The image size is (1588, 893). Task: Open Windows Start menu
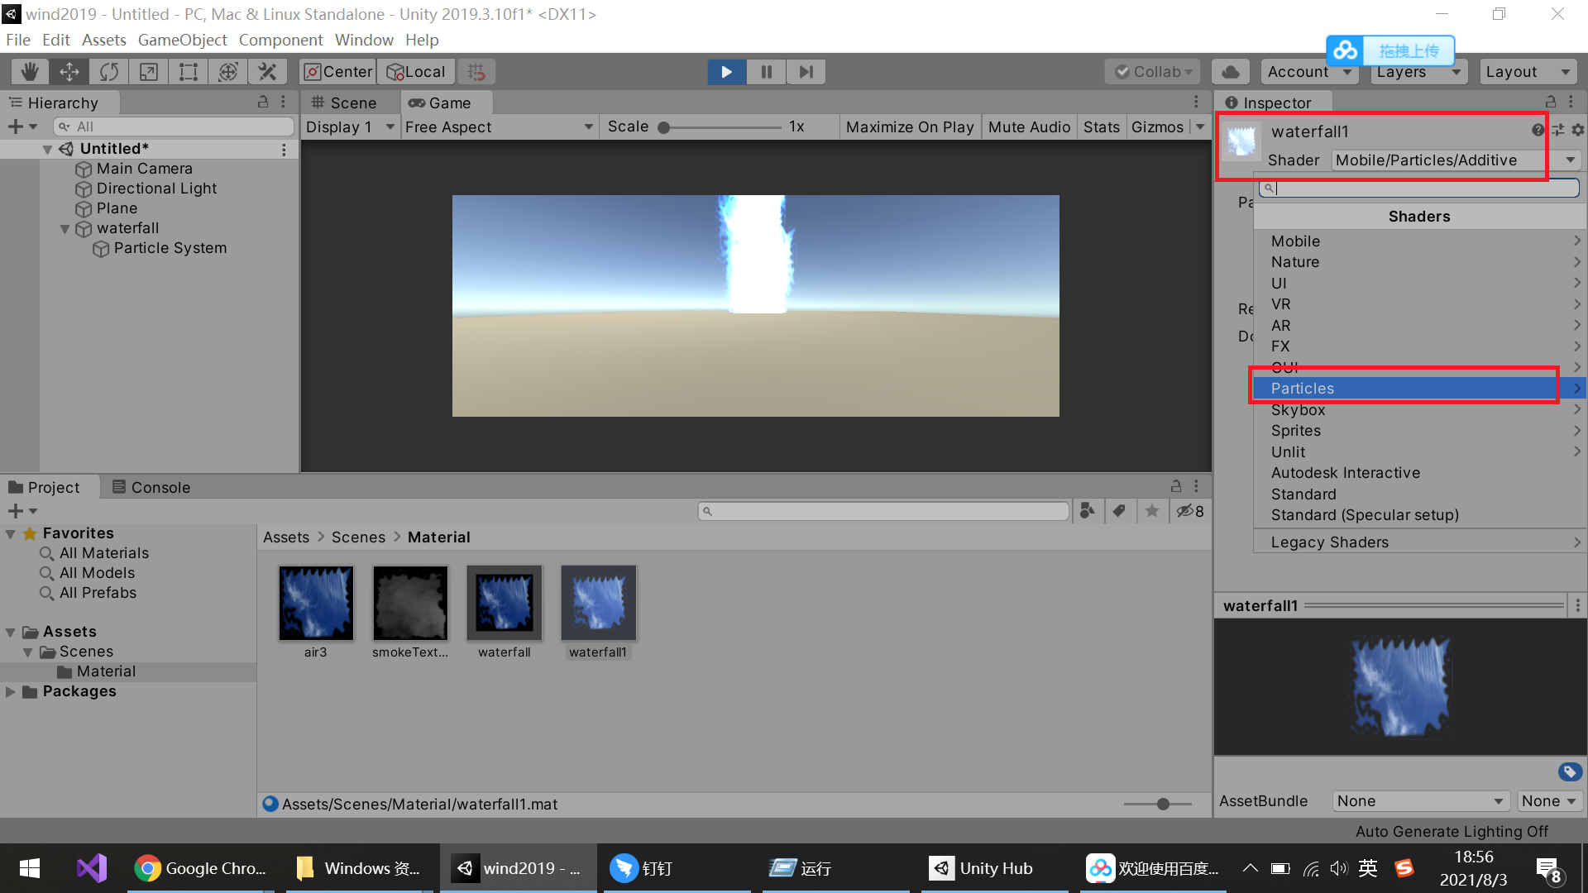30,868
